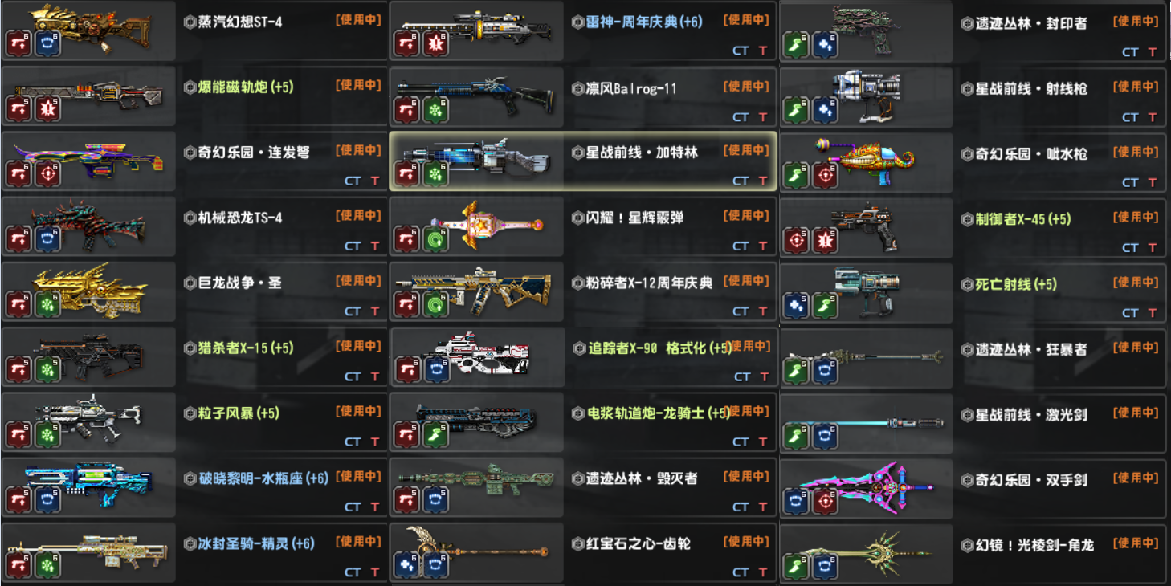Click the blue loop icon under 蒸汽幻想ST-4
The width and height of the screenshot is (1171, 586).
(x=48, y=44)
